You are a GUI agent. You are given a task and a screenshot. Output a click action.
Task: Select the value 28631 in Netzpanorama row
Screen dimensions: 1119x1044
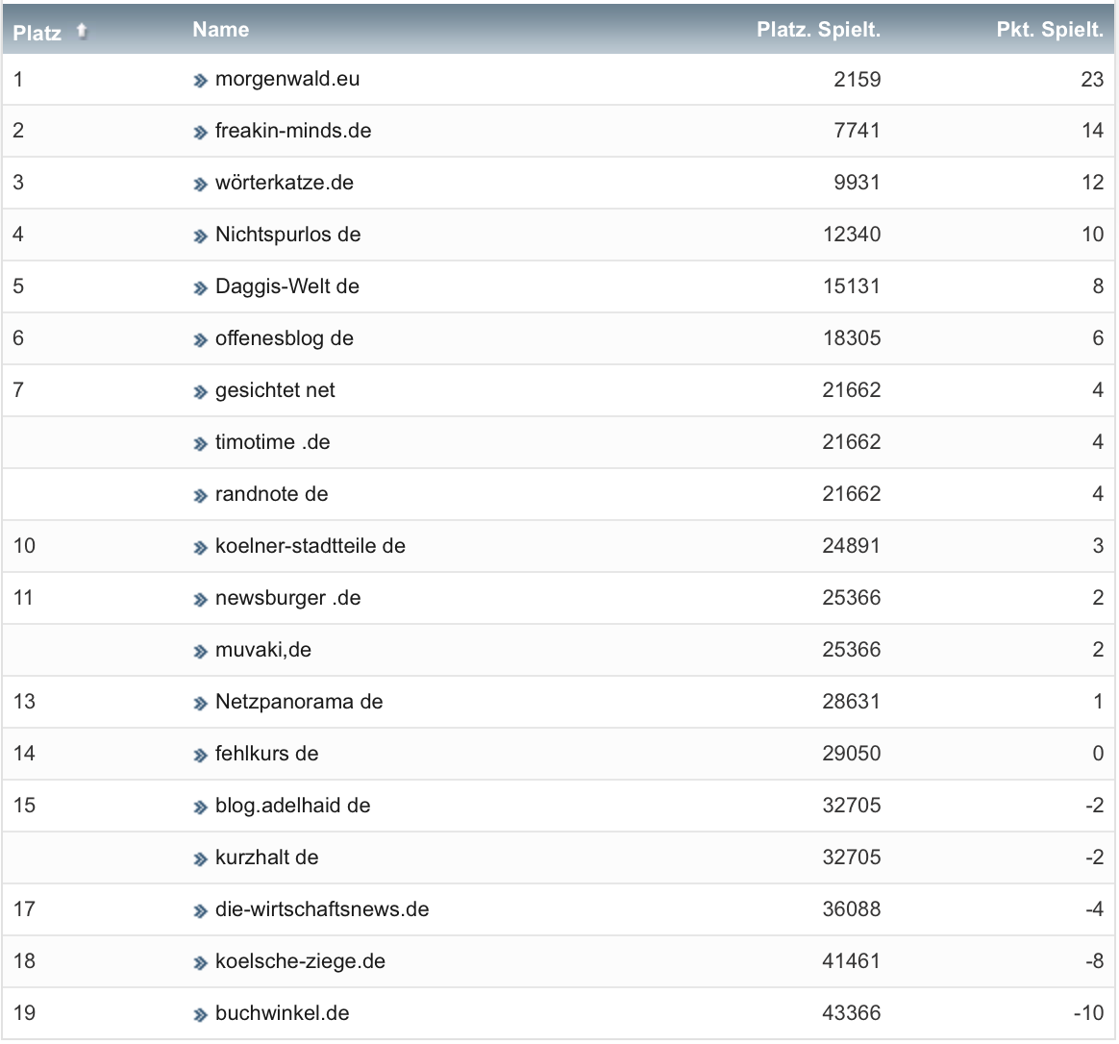852,702
